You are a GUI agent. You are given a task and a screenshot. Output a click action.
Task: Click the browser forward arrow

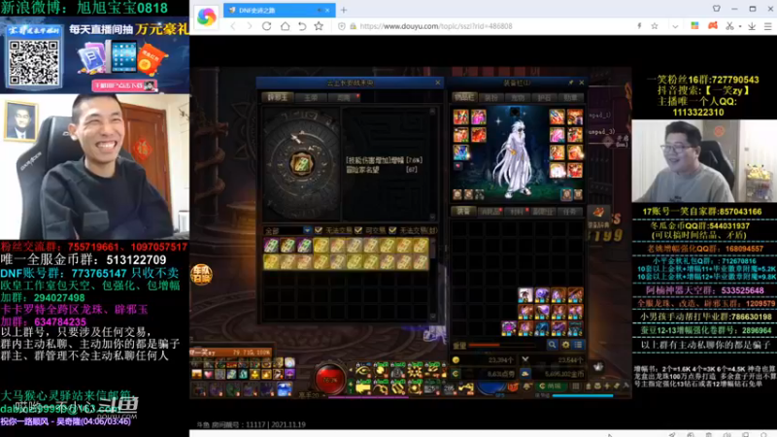[250, 26]
